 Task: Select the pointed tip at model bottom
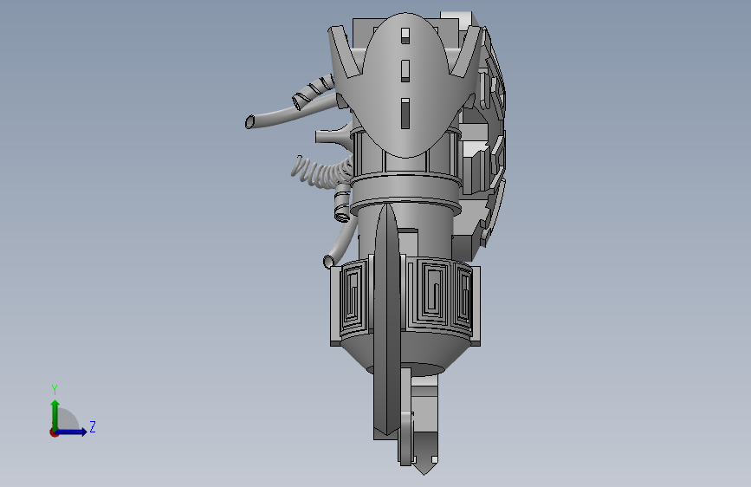[424, 453]
